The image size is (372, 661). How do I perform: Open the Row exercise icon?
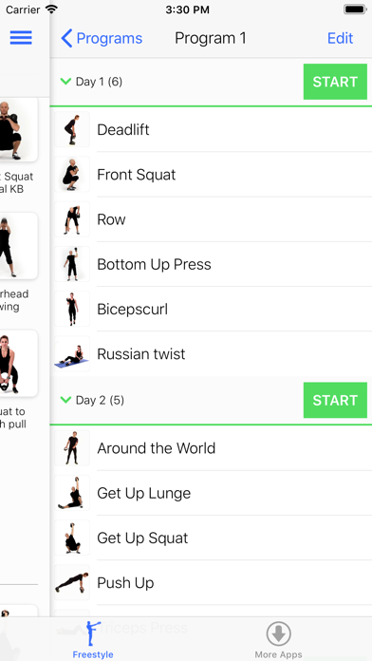pyautogui.click(x=72, y=219)
